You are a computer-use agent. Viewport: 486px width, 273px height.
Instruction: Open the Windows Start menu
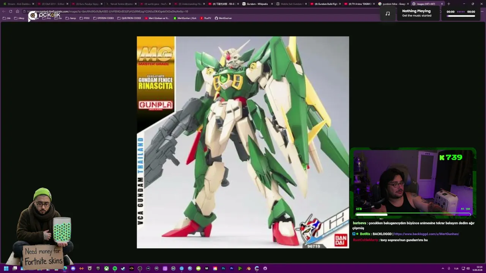coord(6,268)
